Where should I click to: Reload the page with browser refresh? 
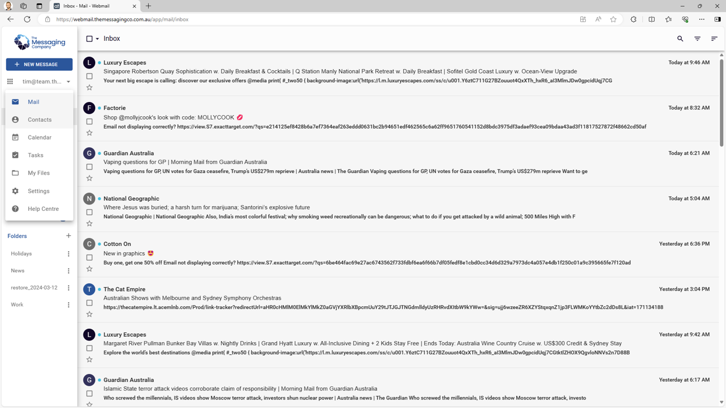pos(27,19)
